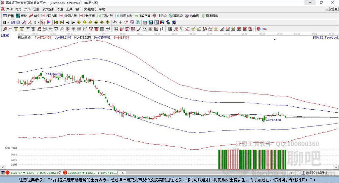Open the 帮助 menu
Image resolution: width=339 pixels, height=183 pixels.
coord(102,9)
